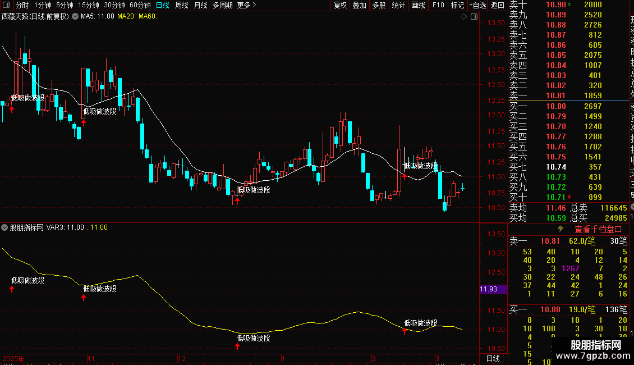Click 2025年 on the time axis
Image resolution: width=634 pixels, height=365 pixels.
(13, 358)
